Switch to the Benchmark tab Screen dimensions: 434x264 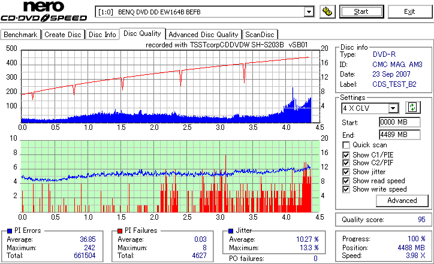pos(20,35)
